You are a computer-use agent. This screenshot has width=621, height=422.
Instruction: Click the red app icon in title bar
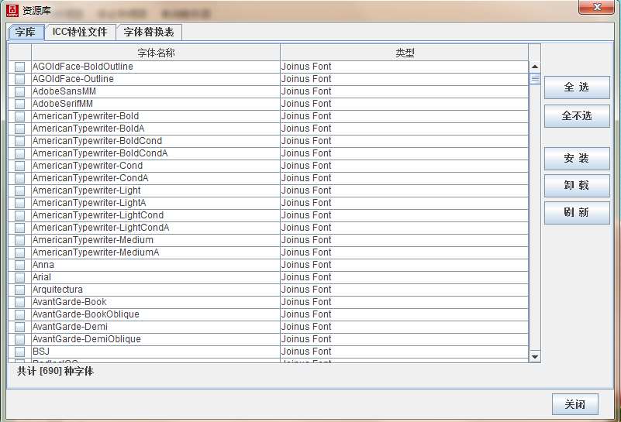point(12,11)
